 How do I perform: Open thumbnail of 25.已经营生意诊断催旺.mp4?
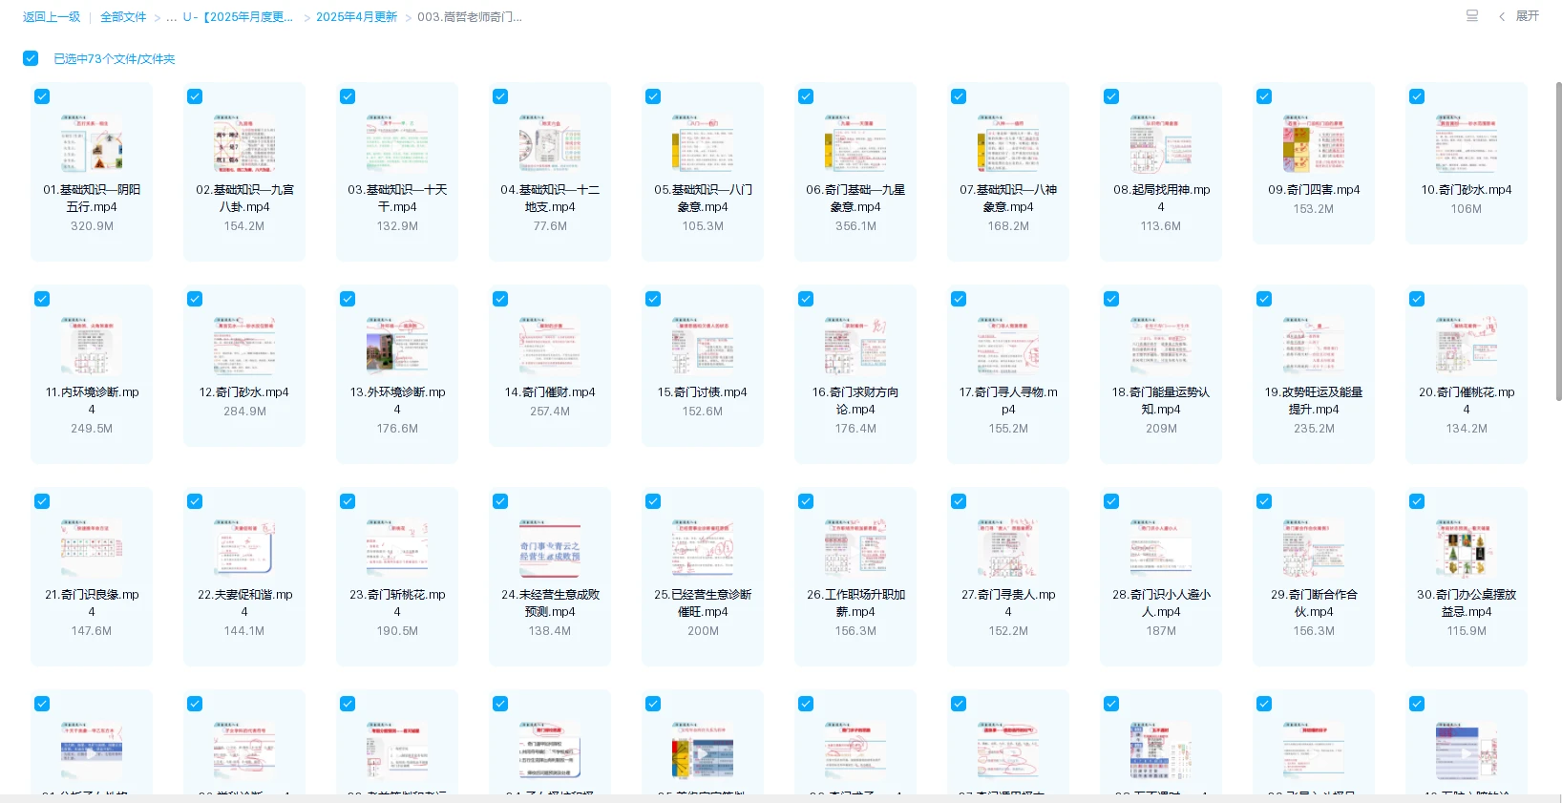tap(703, 548)
